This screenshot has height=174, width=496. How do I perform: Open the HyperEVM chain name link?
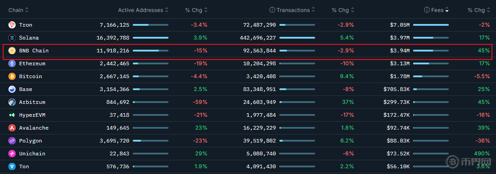[x=32, y=115]
